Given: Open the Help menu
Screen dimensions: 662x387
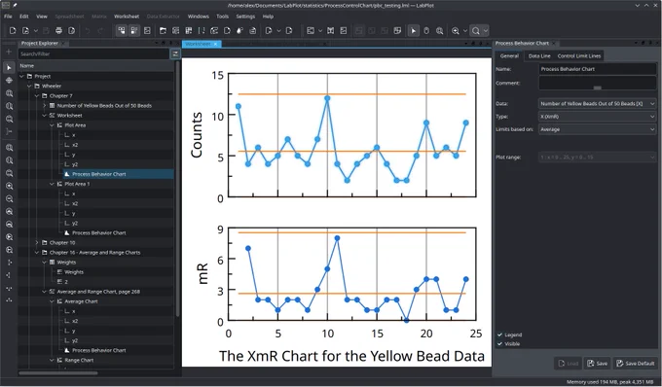Looking at the screenshot, I should 268,17.
